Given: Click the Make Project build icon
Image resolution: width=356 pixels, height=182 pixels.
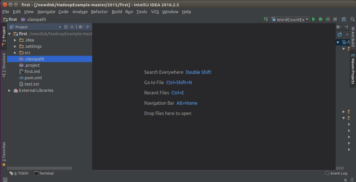Looking at the screenshot, I should coord(266,19).
